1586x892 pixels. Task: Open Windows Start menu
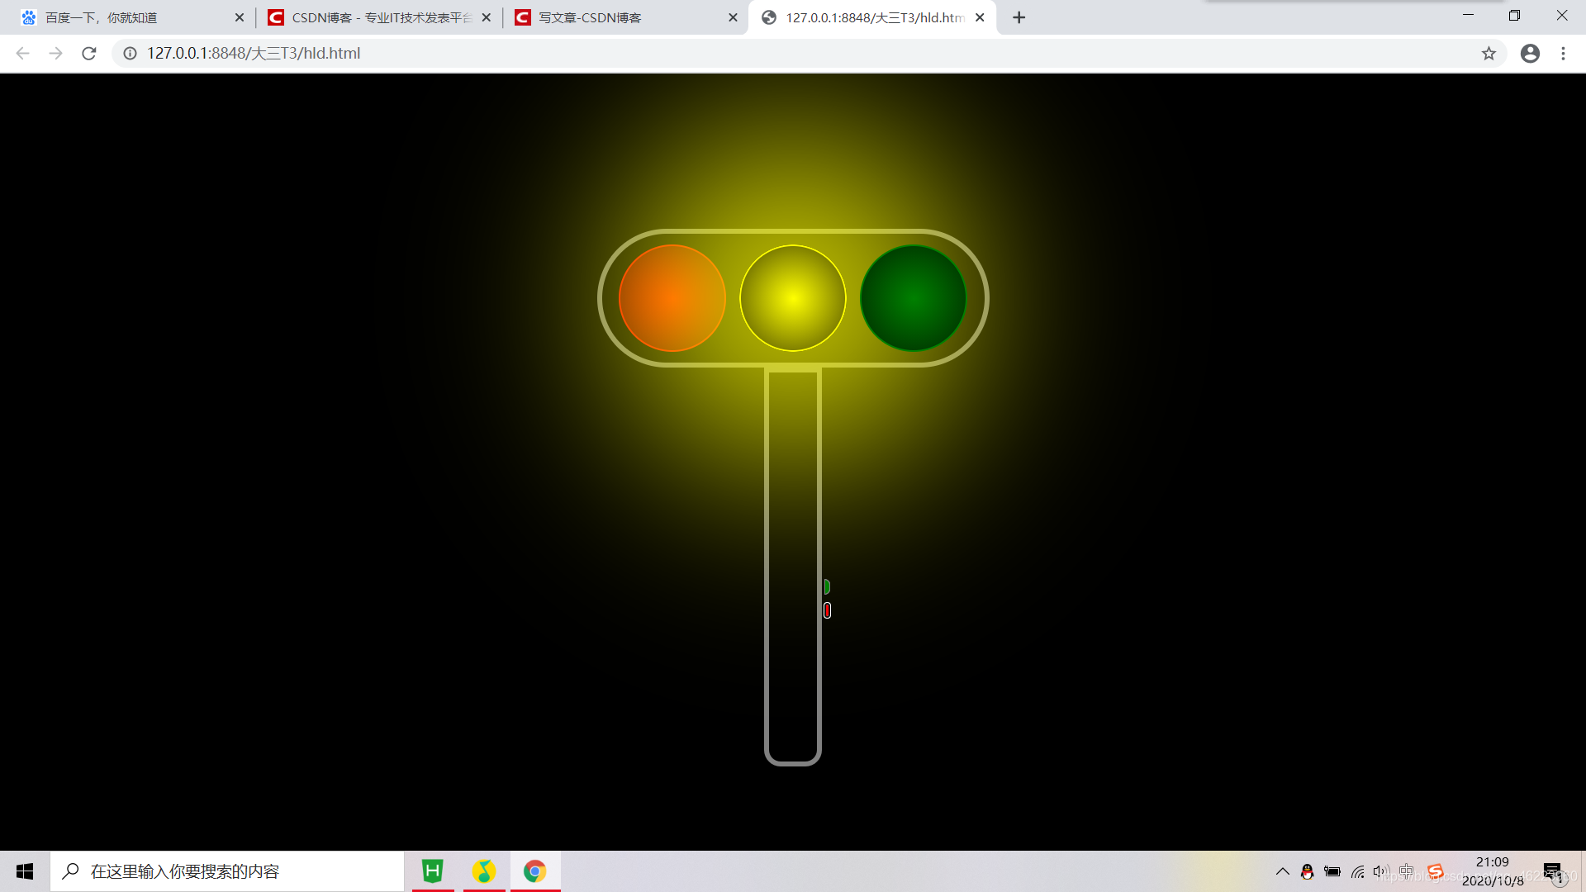(25, 871)
